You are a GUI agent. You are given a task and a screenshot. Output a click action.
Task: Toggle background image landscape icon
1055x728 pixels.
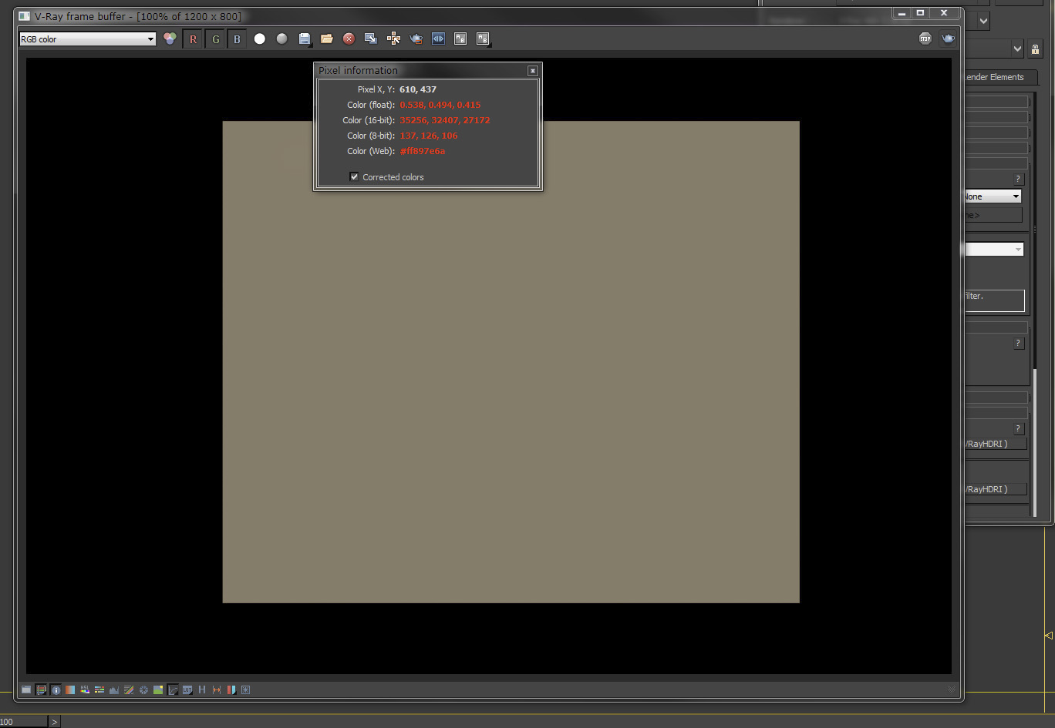tap(158, 689)
